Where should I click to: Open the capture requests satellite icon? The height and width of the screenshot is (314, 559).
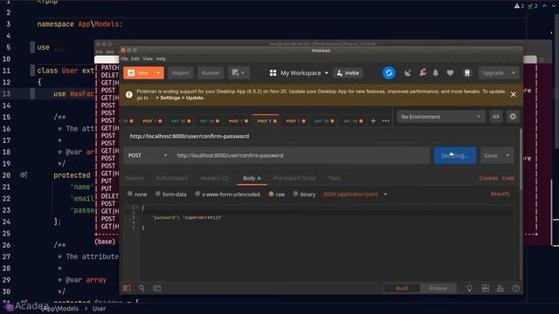pyautogui.click(x=408, y=73)
